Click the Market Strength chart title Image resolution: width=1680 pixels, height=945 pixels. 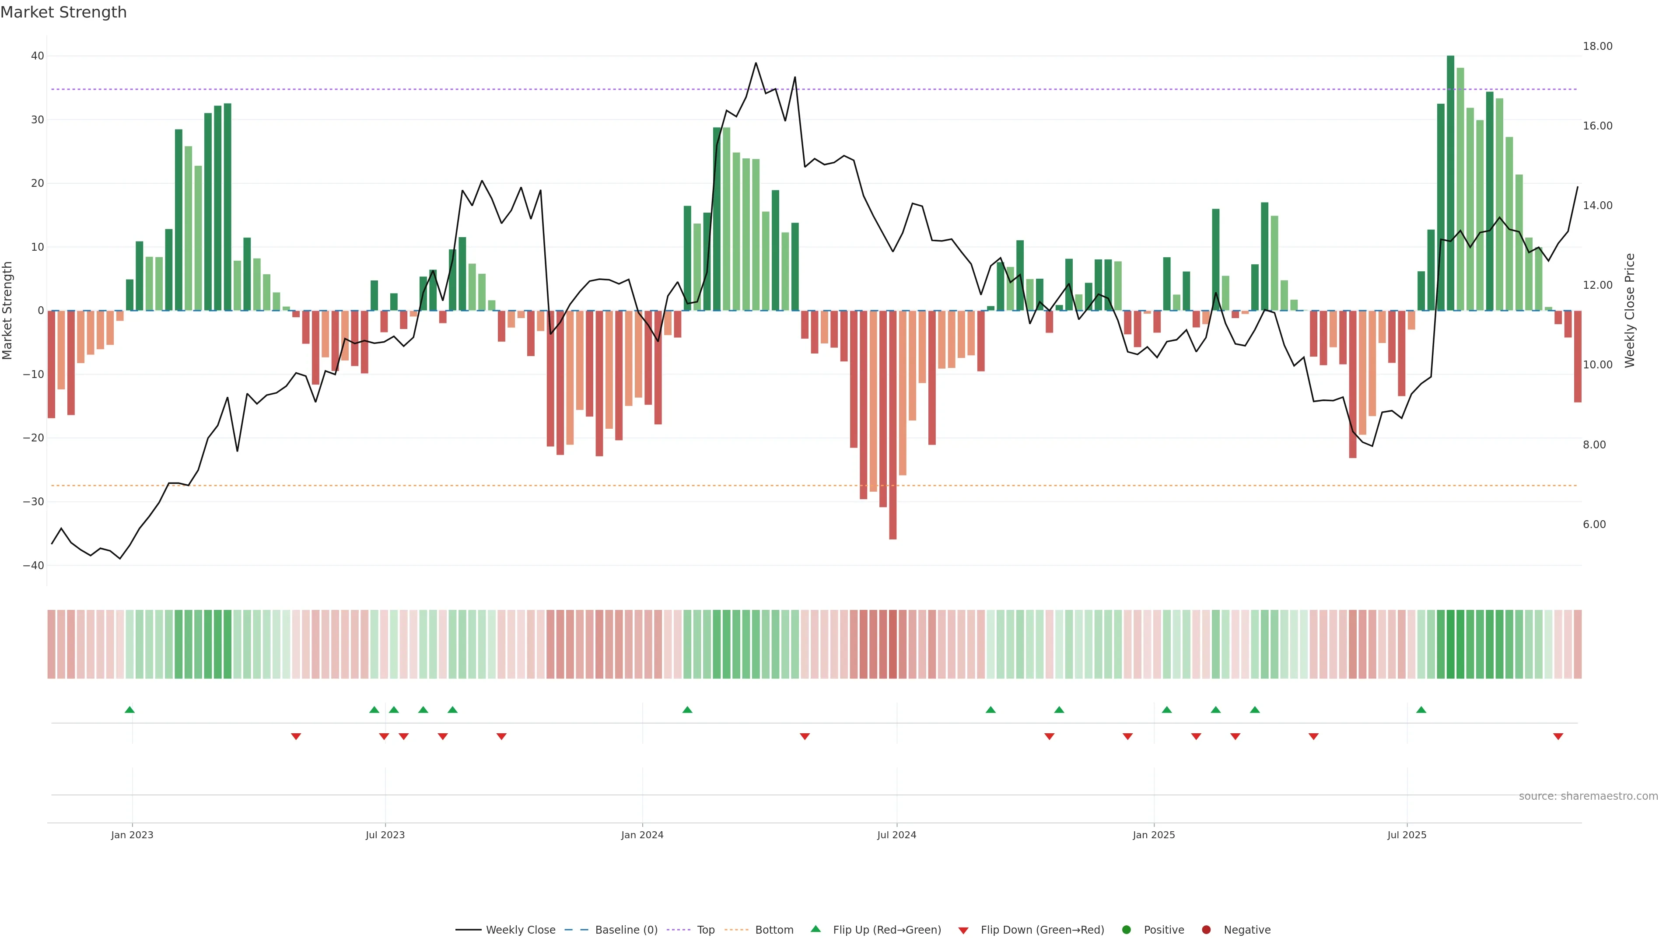63,12
